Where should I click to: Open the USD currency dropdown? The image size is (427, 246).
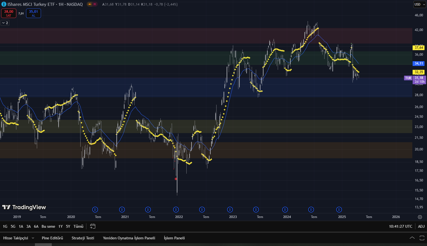click(420, 4)
